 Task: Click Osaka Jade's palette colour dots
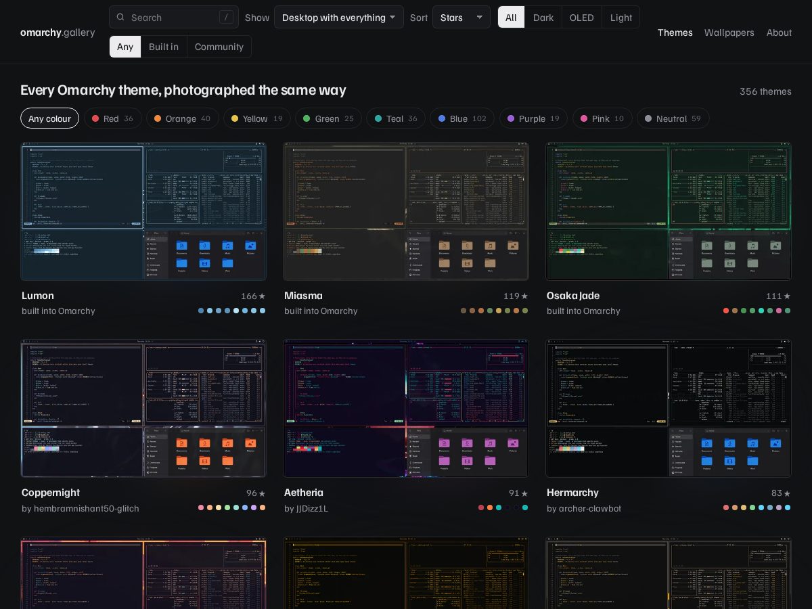(757, 311)
